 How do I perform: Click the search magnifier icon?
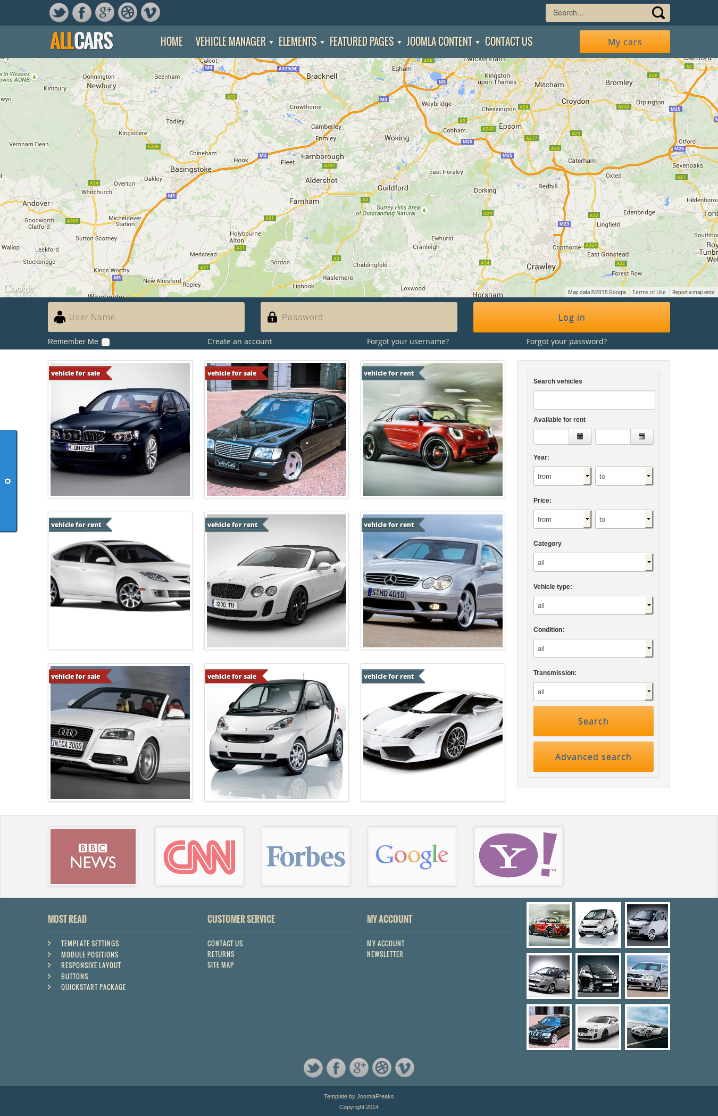coord(658,13)
